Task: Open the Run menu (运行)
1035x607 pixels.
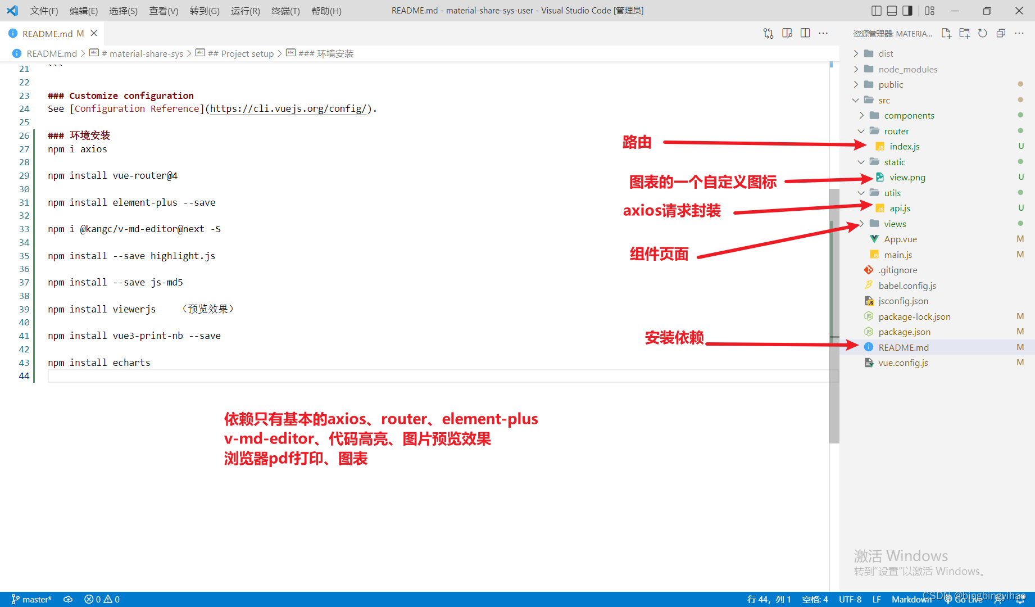Action: click(246, 11)
